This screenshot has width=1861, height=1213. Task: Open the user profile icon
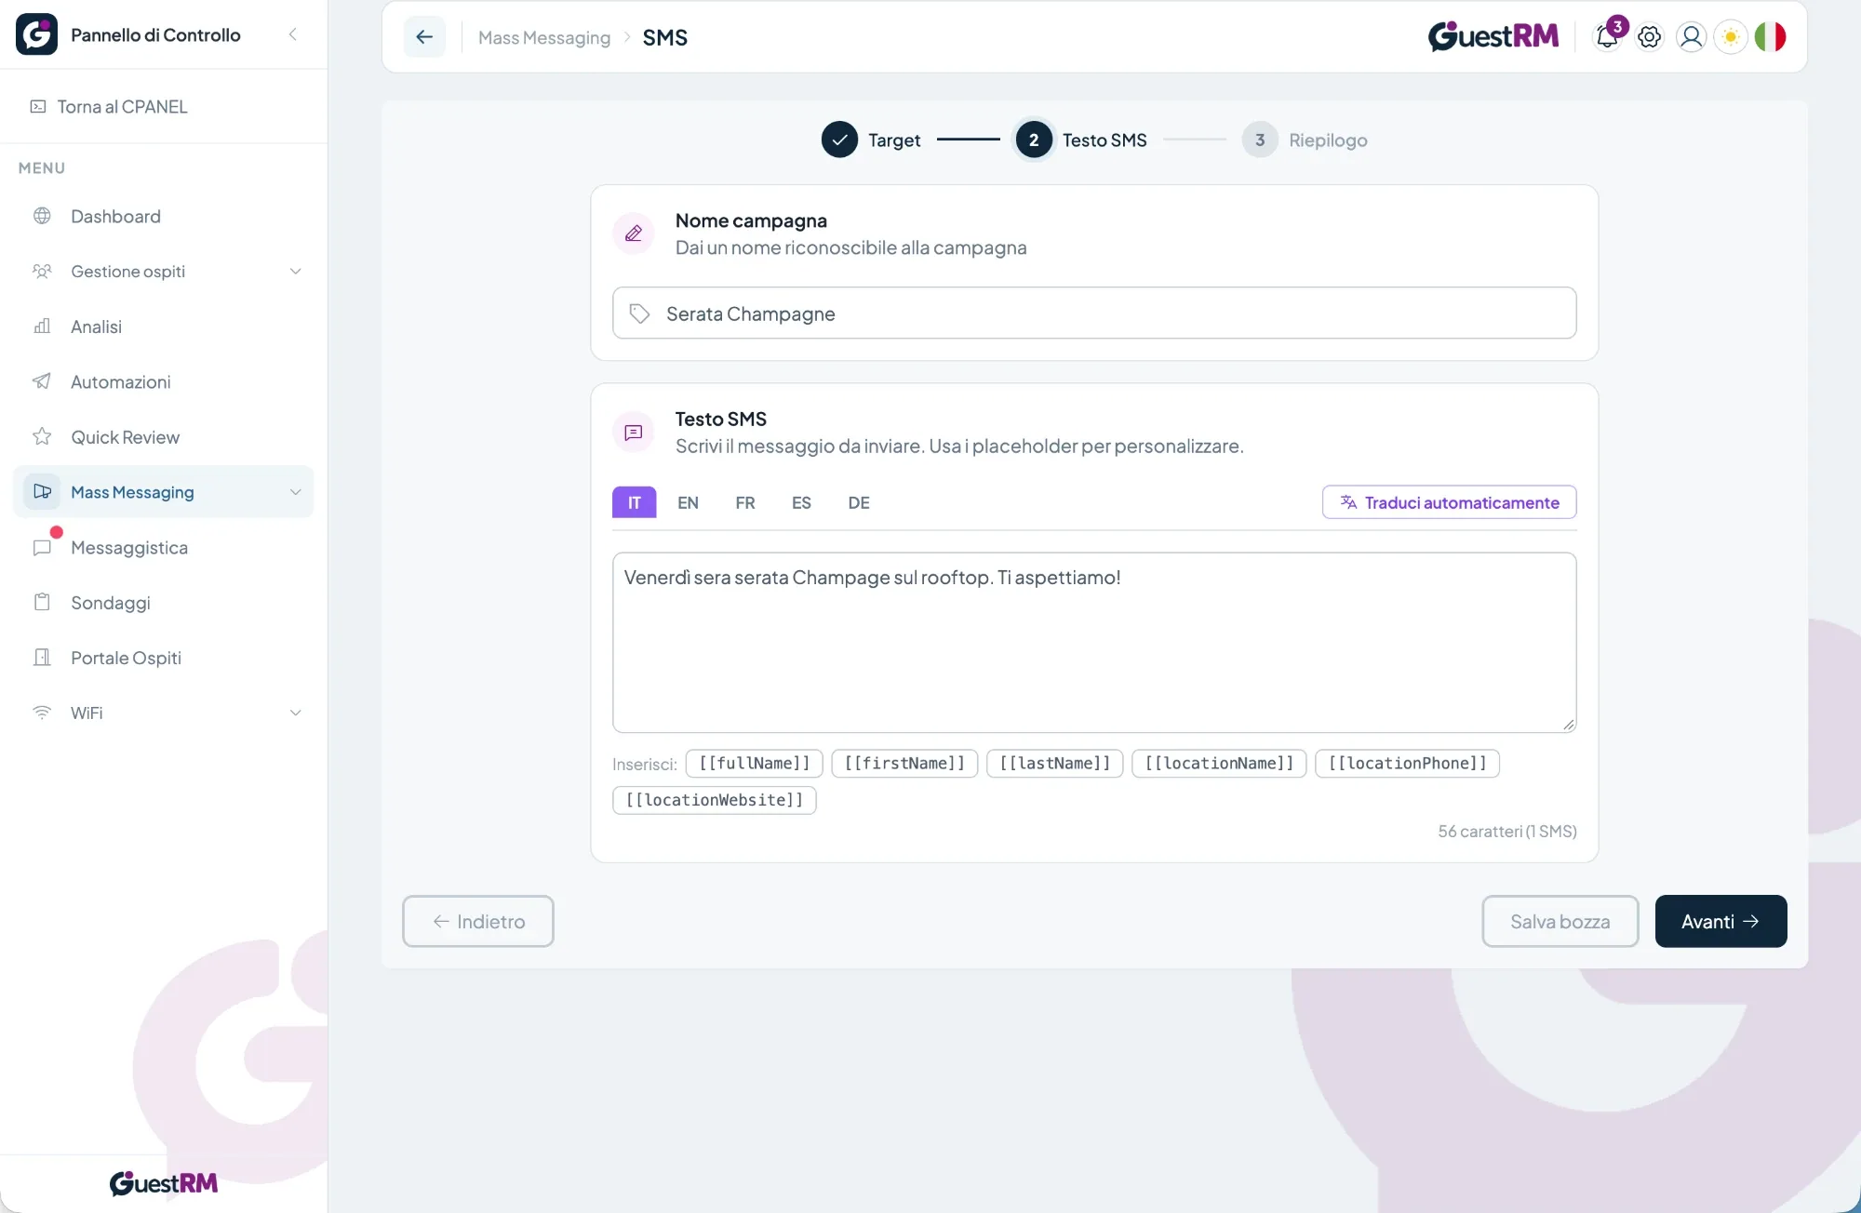1691,37
